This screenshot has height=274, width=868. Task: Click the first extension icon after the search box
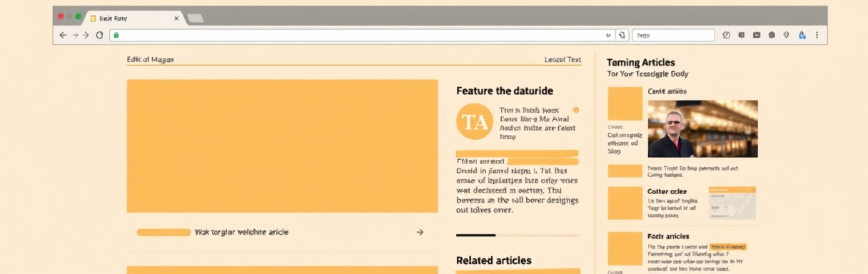[x=726, y=35]
